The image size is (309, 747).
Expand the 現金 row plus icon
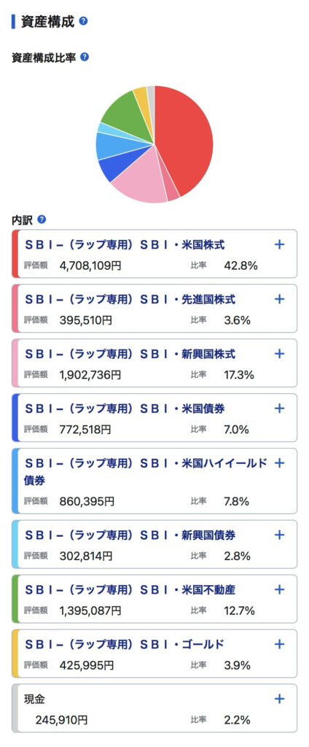coord(279,699)
